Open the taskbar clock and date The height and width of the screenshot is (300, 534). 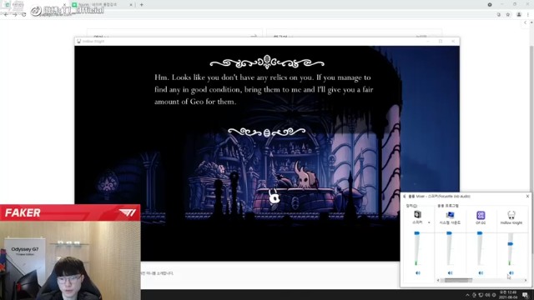point(508,294)
